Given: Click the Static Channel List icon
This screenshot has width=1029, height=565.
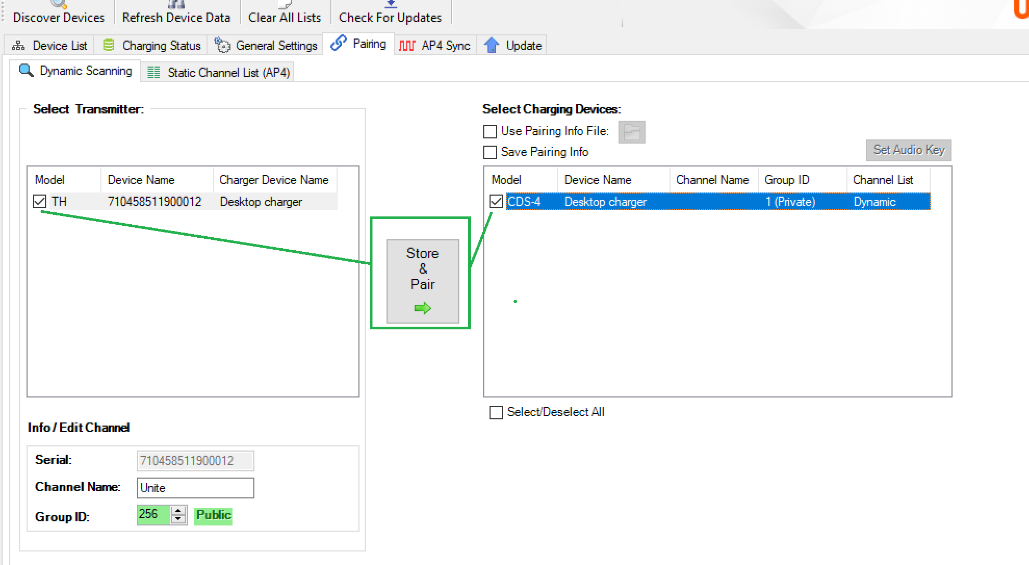Looking at the screenshot, I should coord(153,72).
